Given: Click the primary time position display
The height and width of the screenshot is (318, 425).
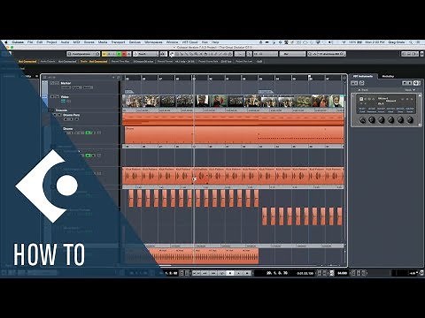Looking at the screenshot, I should click(277, 273).
